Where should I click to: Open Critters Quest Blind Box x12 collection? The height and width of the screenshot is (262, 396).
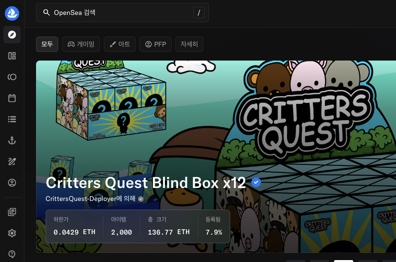click(x=146, y=183)
